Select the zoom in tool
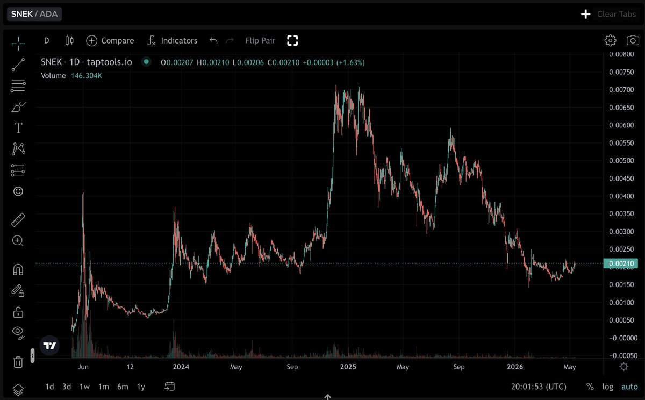Image resolution: width=645 pixels, height=400 pixels. pyautogui.click(x=18, y=241)
